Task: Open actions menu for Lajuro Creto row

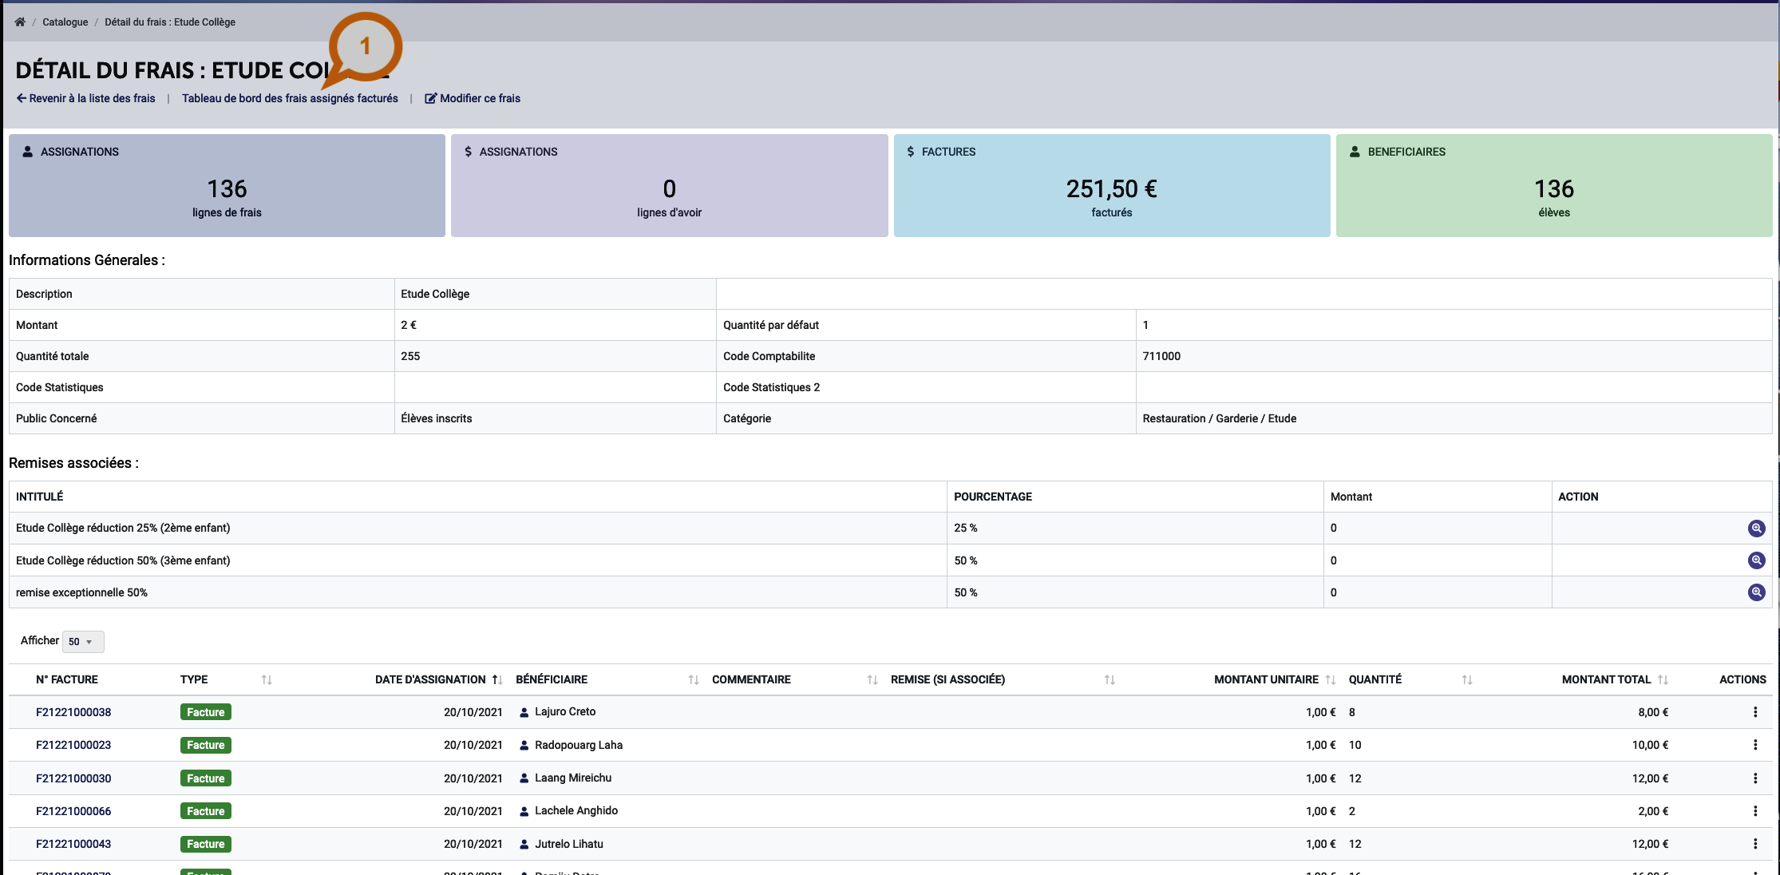Action: click(1755, 712)
